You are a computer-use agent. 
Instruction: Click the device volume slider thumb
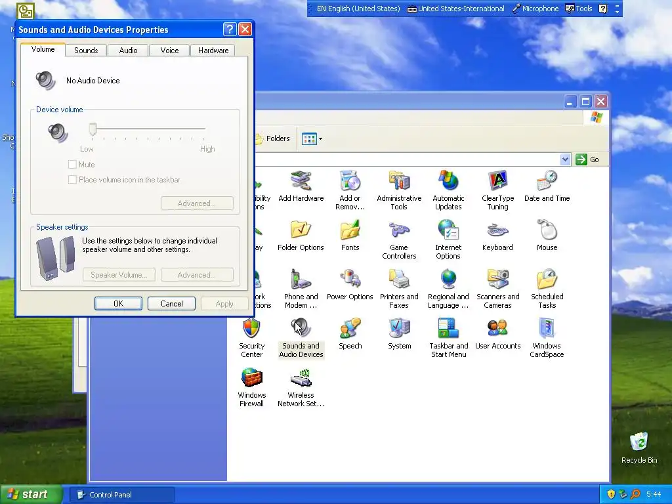click(93, 129)
